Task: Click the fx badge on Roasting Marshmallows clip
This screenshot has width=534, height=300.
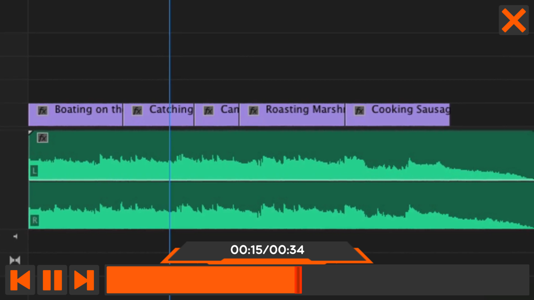Action: point(253,111)
